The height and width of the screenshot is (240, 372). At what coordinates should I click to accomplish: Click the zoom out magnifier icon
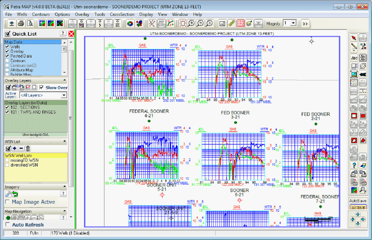point(200,23)
